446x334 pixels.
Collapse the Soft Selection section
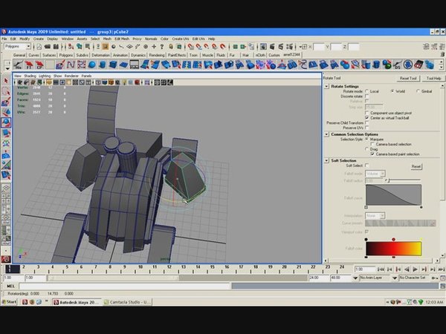pos(326,160)
